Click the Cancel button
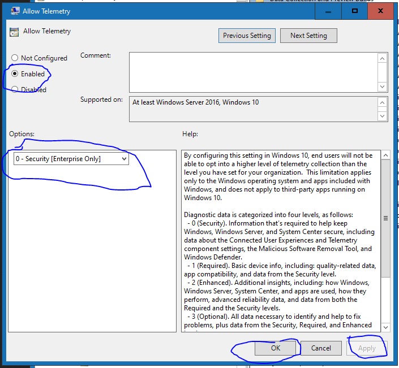This screenshot has width=399, height=368. click(x=321, y=348)
